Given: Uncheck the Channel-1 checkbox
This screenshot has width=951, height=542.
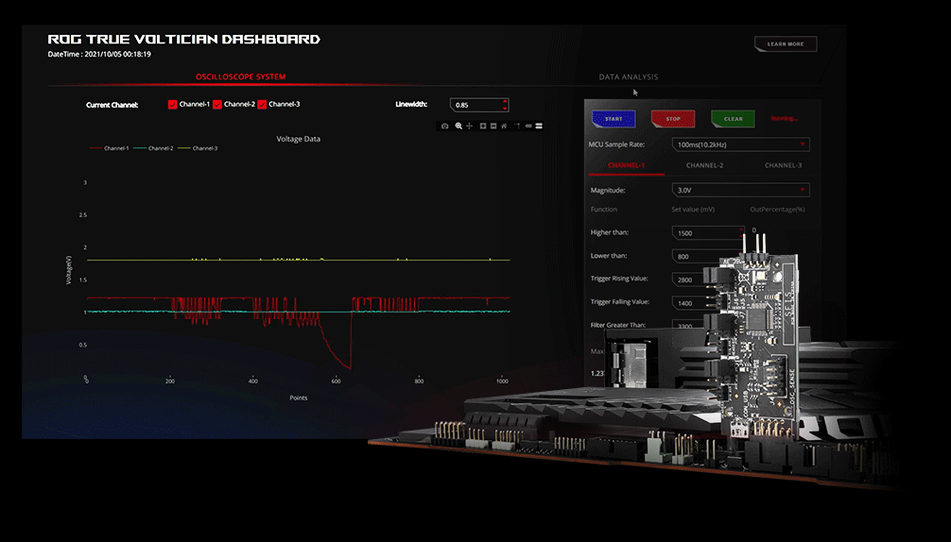Looking at the screenshot, I should 172,104.
